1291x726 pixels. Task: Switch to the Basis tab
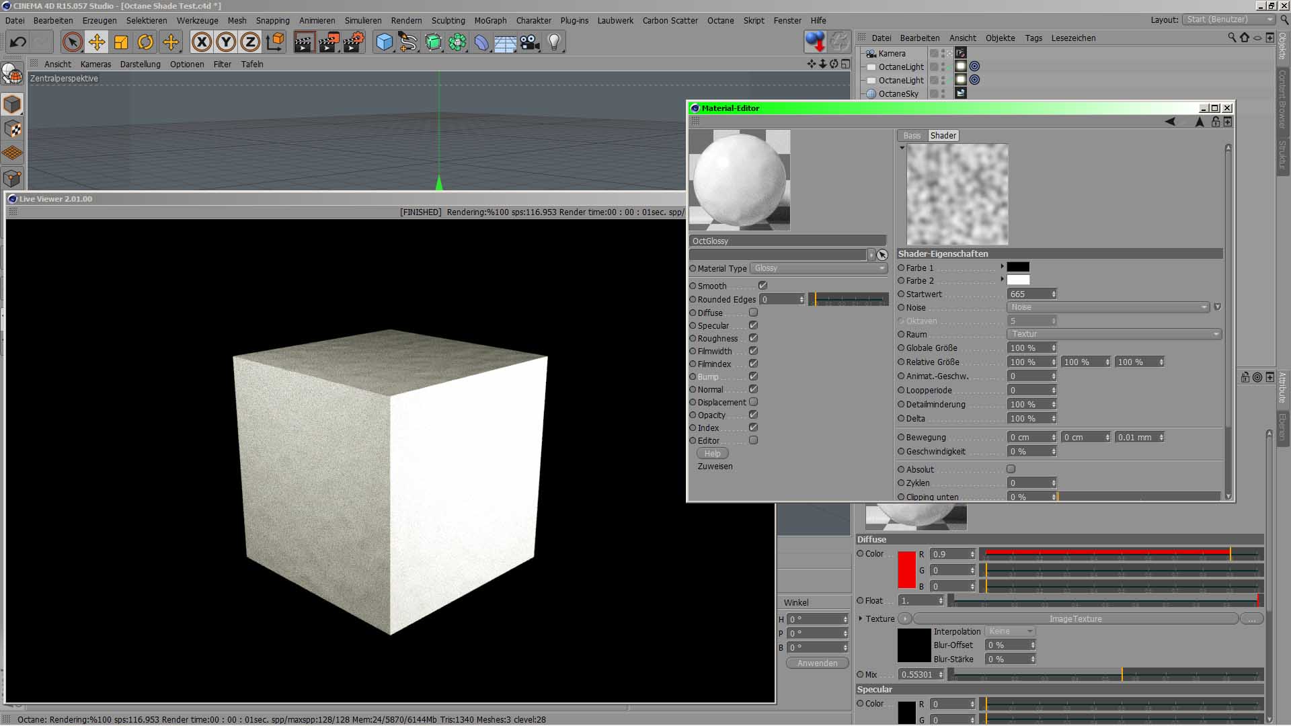pos(912,136)
